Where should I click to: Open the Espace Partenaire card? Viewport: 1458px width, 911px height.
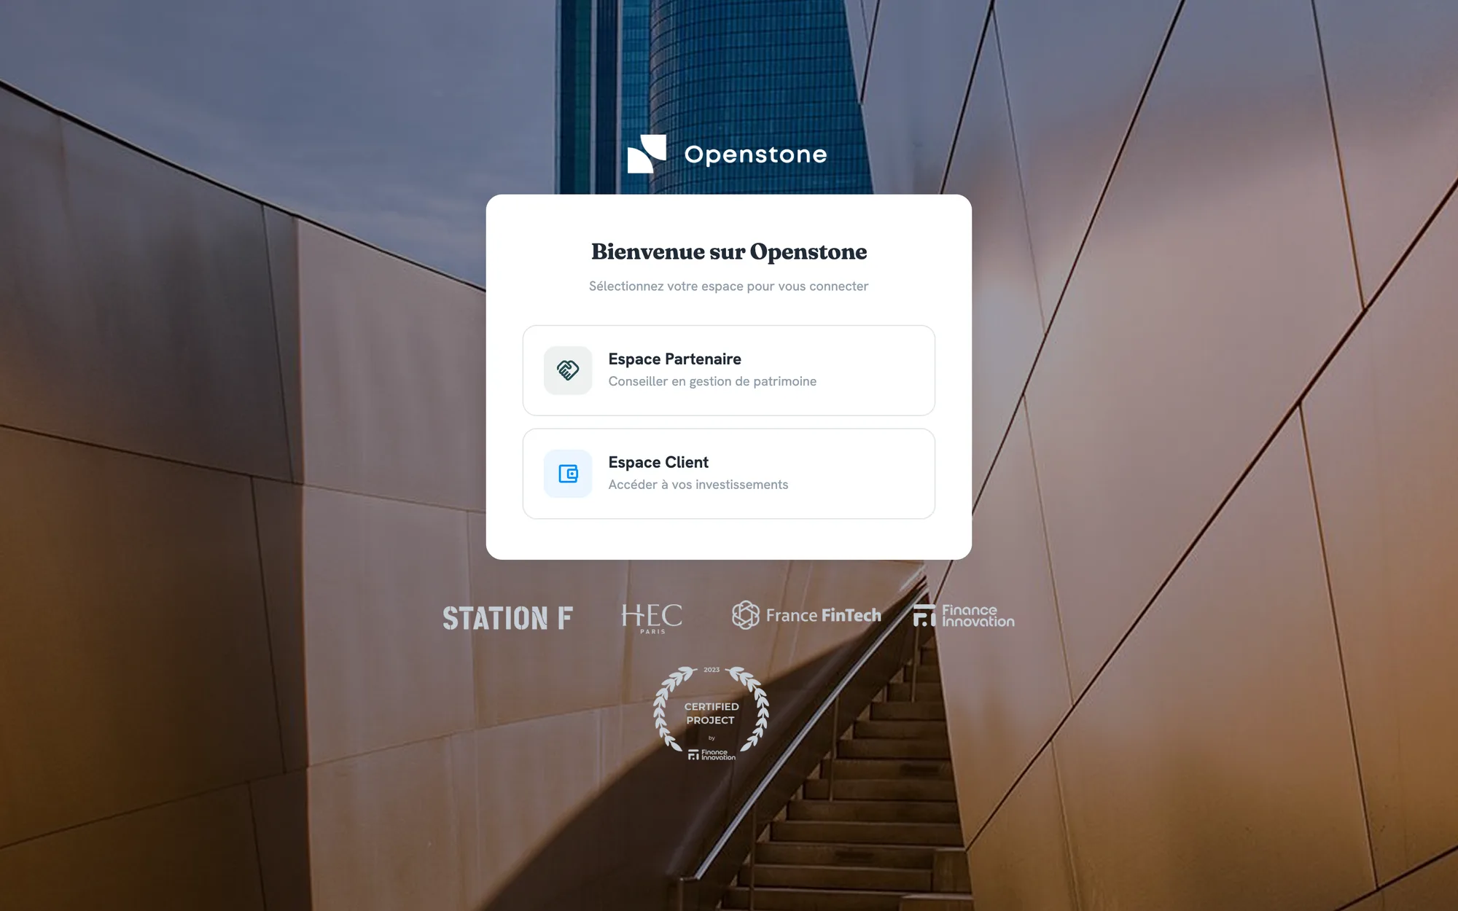click(x=729, y=370)
